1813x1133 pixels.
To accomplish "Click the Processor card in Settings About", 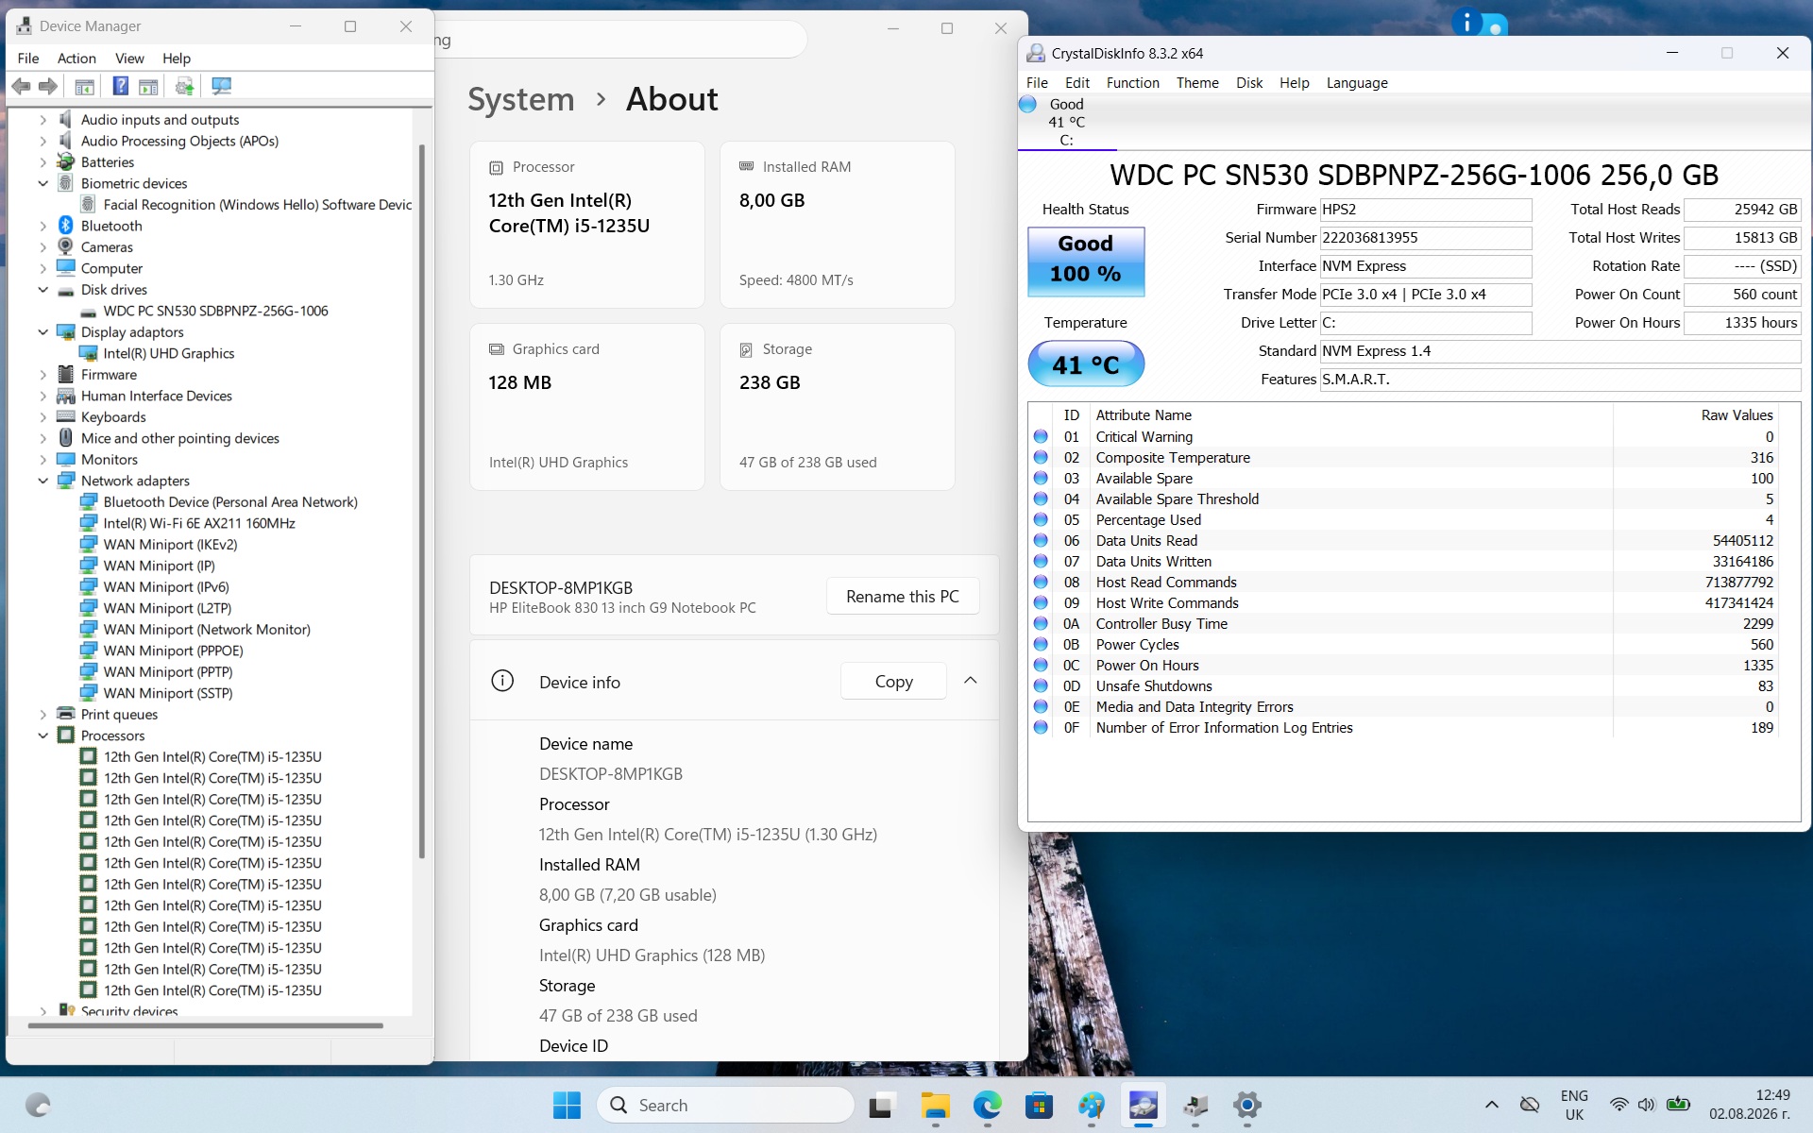I will click(587, 225).
